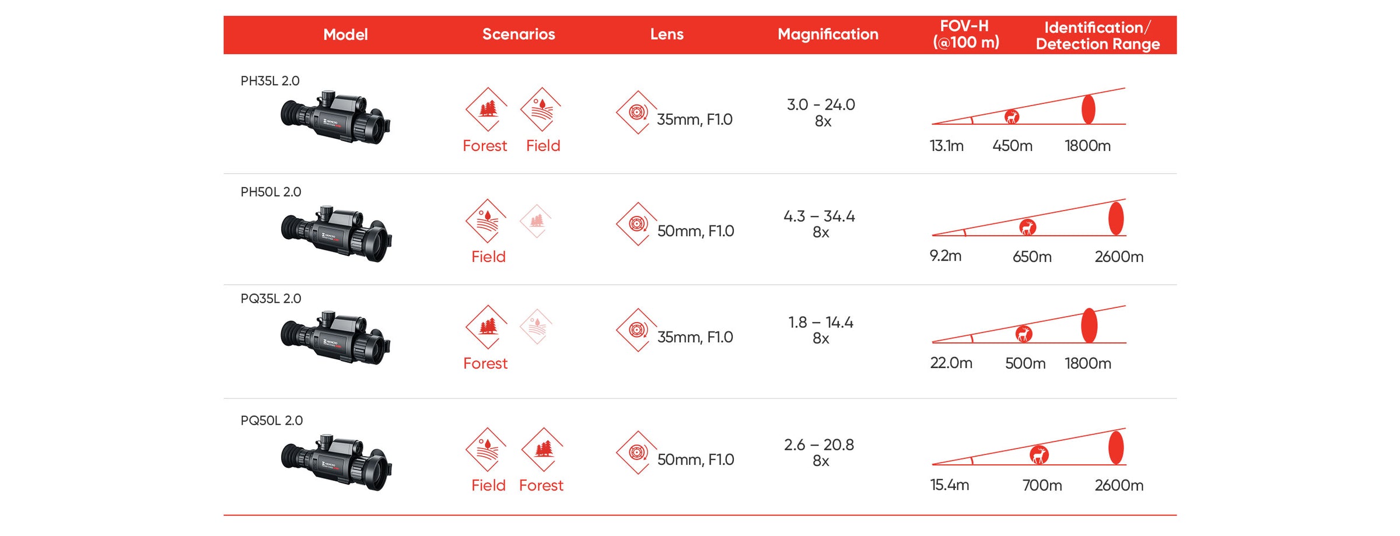
Task: Click the PH50L 2.0 model name
Action: pyautogui.click(x=271, y=192)
